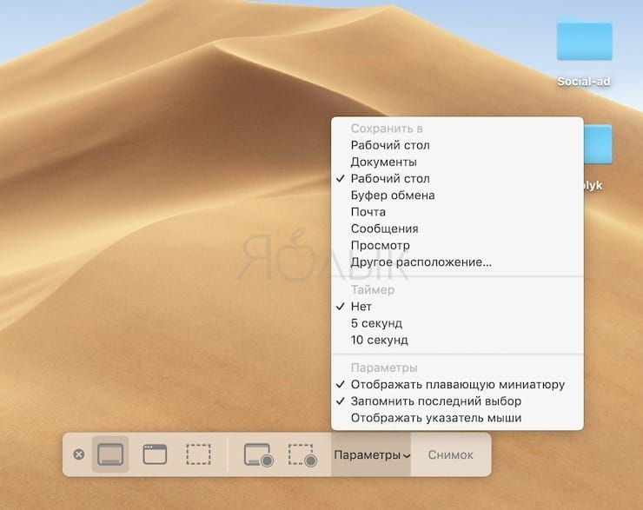
Task: Set timer to 5 секунд
Action: (x=457, y=323)
